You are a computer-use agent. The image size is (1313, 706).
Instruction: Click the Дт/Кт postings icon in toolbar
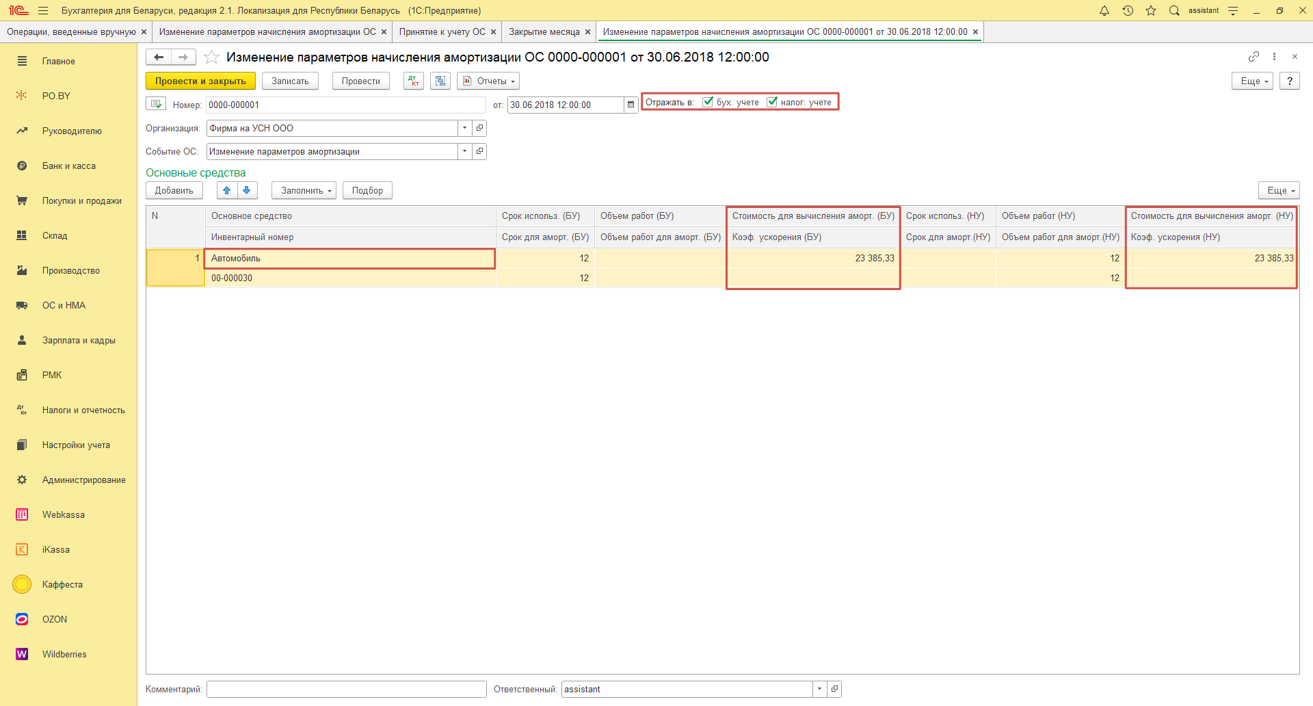click(x=414, y=81)
